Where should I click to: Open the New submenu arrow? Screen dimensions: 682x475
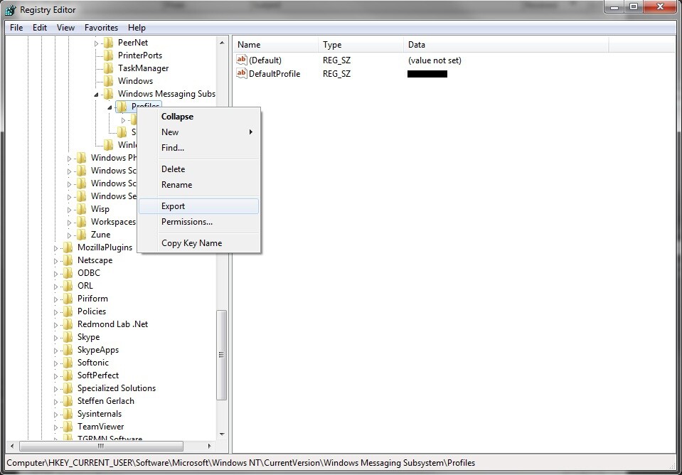tap(251, 132)
